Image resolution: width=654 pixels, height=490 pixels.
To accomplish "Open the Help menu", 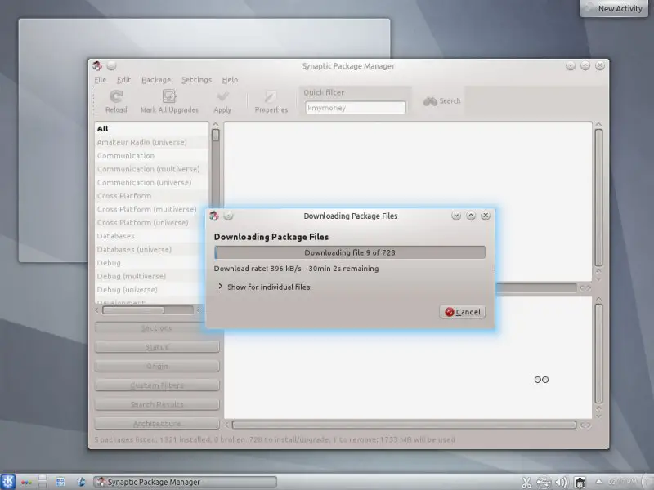I will click(x=230, y=80).
